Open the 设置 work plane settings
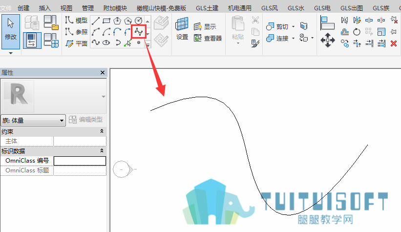Screen dimensions: 401x232 (x=182, y=28)
